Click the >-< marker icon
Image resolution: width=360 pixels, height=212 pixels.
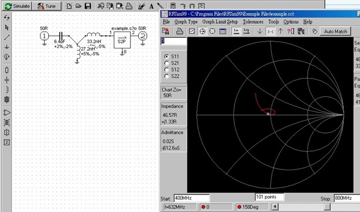coord(270,32)
